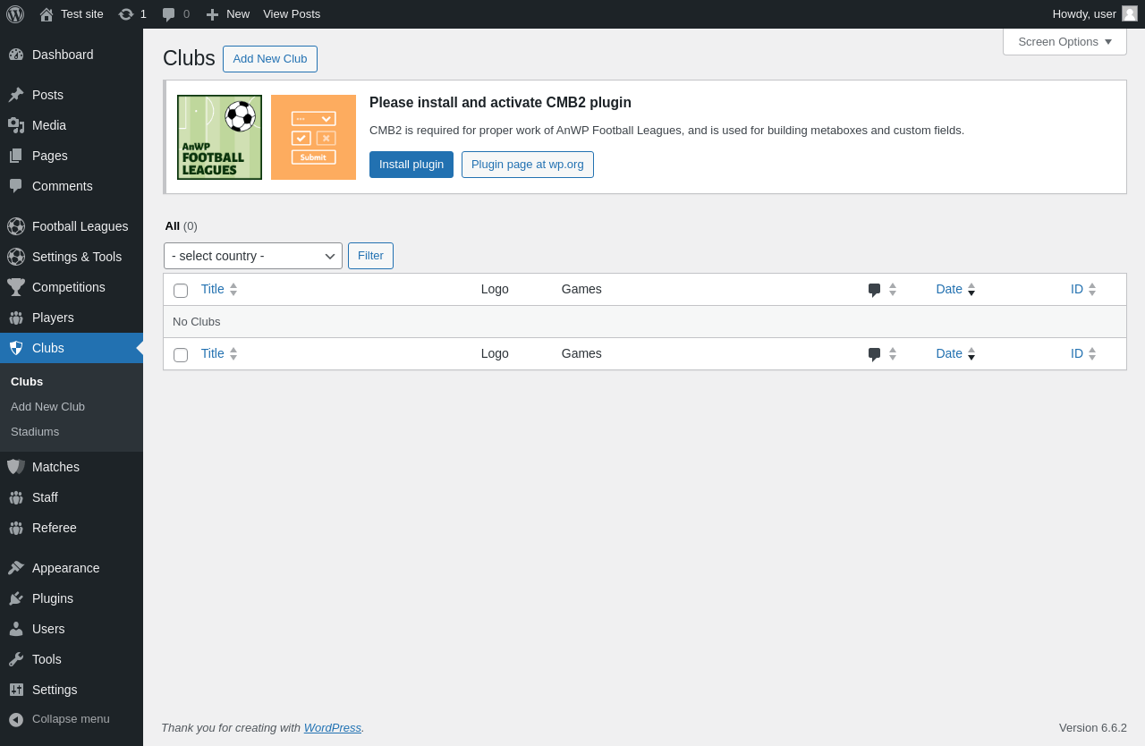The width and height of the screenshot is (1145, 746).
Task: Click the plus icon beside New
Action: (x=212, y=14)
